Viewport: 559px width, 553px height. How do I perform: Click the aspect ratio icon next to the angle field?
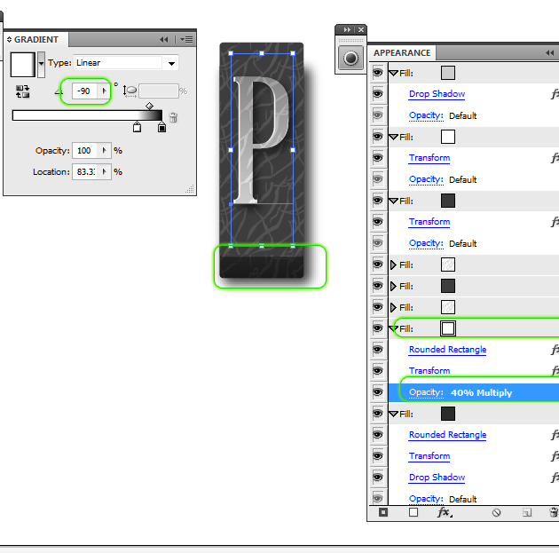[130, 91]
